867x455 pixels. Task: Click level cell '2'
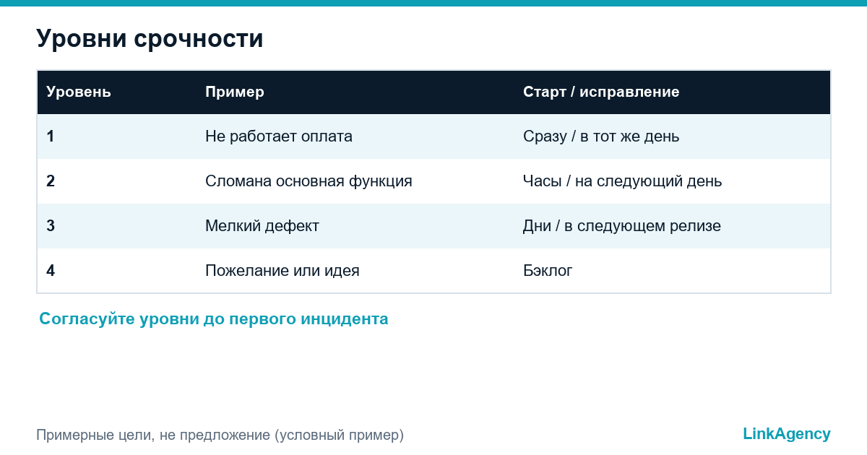point(51,181)
